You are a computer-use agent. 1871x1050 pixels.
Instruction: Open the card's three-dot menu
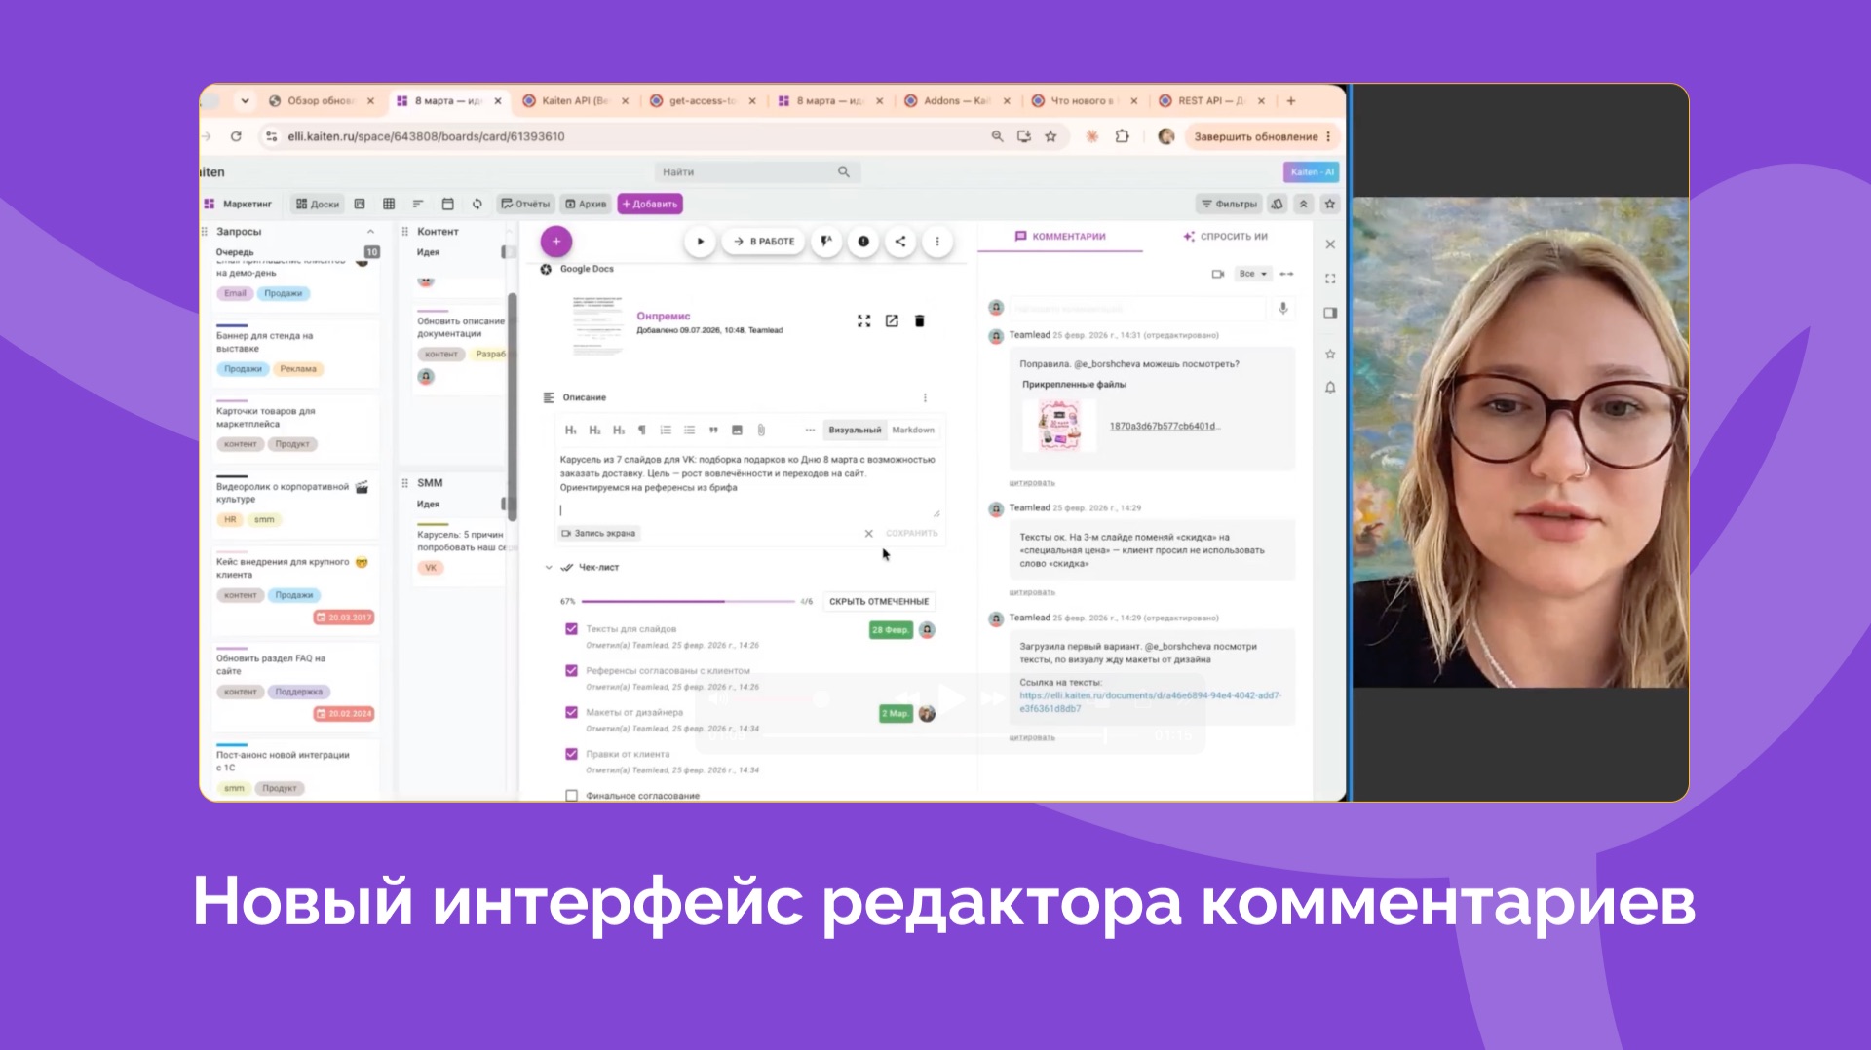click(x=937, y=242)
